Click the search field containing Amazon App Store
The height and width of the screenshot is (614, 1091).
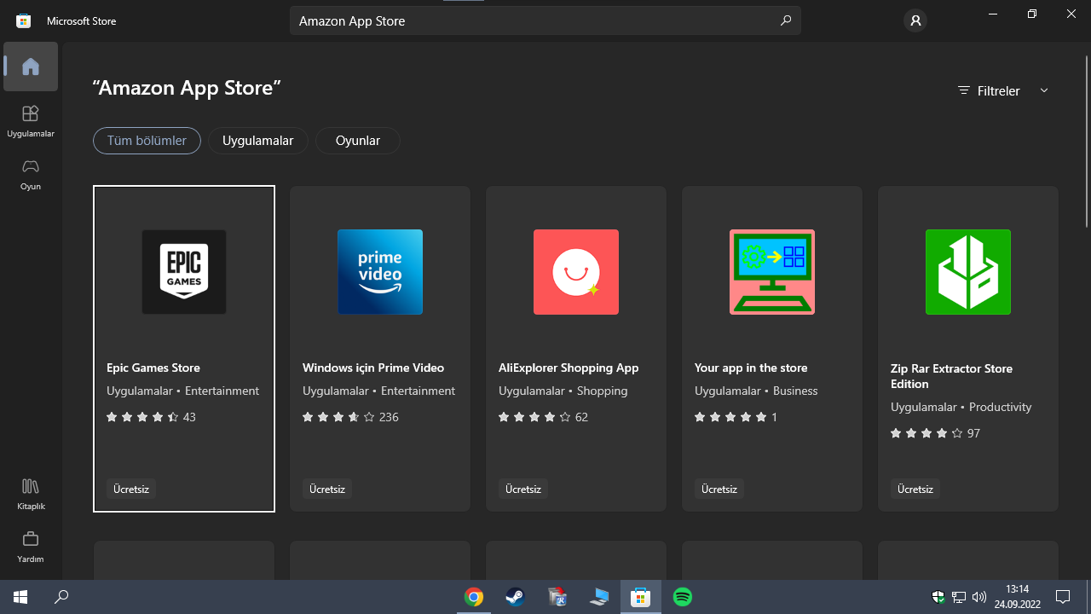(x=545, y=20)
